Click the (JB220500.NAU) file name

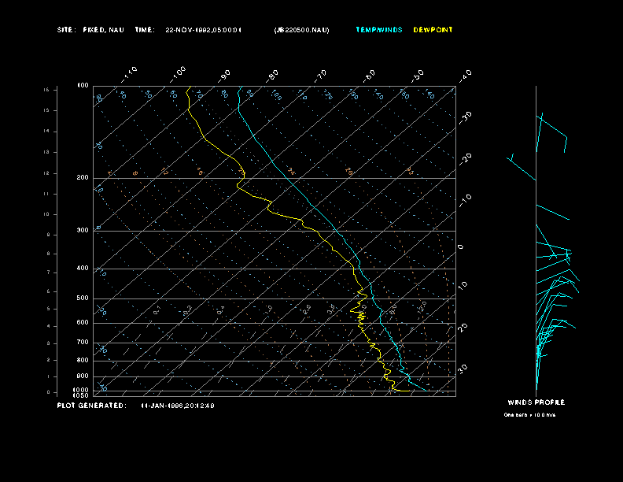click(x=301, y=30)
